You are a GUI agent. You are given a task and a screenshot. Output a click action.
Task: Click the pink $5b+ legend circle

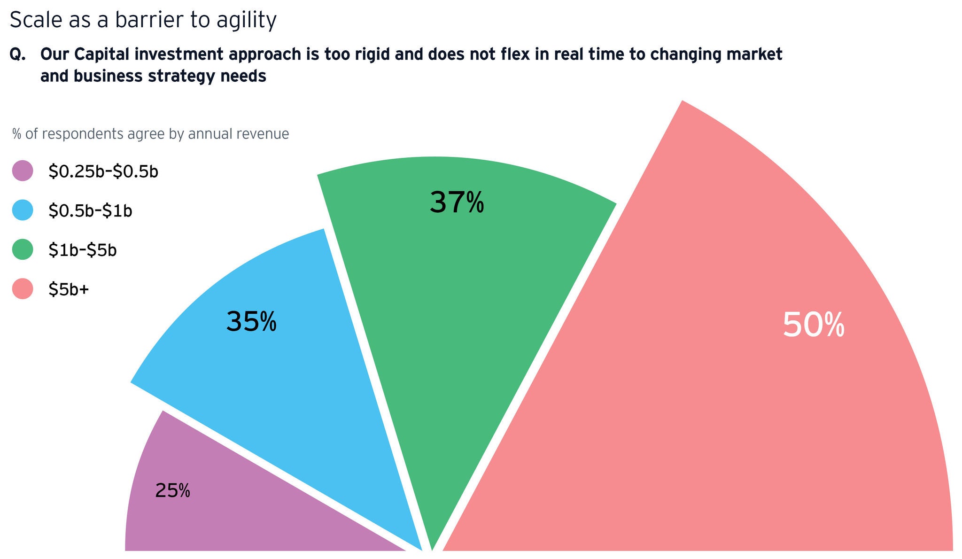click(23, 288)
